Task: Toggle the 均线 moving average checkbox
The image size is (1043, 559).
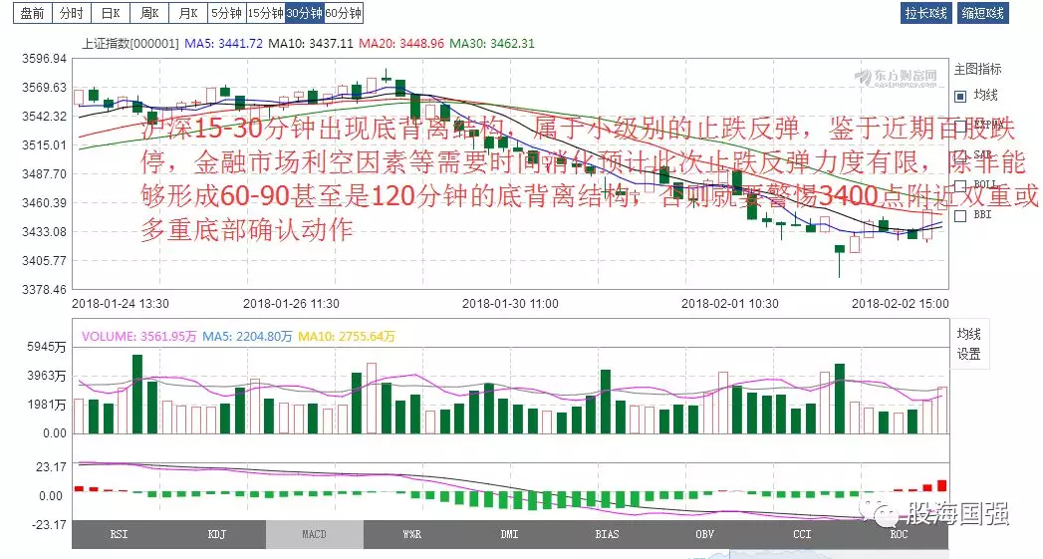Action: [960, 97]
